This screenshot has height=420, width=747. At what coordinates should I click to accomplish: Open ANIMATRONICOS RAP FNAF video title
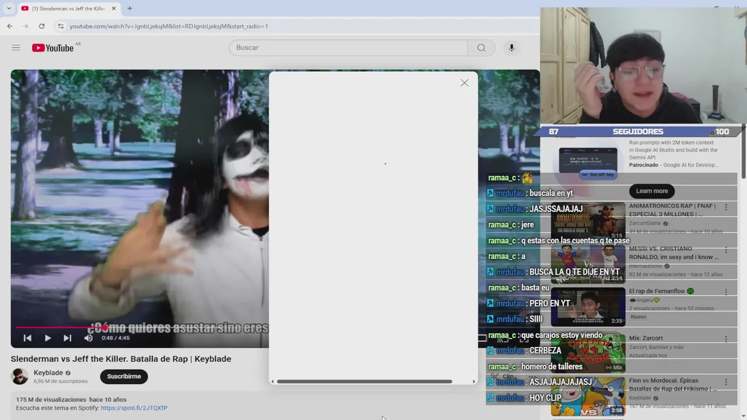point(672,210)
